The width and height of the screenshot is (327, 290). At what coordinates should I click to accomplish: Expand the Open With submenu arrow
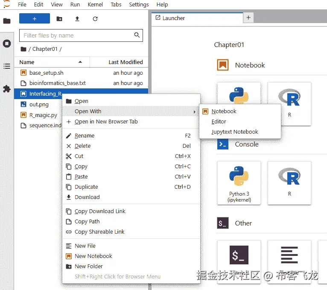[194, 111]
